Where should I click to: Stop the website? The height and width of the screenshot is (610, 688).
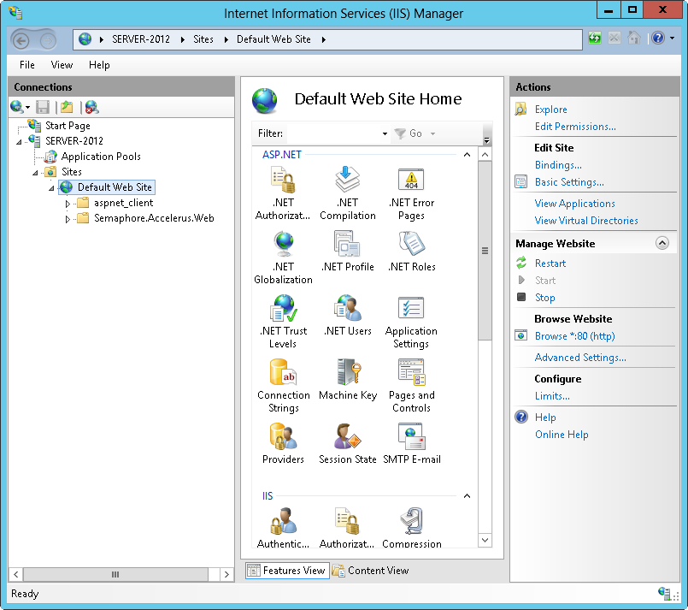[545, 298]
